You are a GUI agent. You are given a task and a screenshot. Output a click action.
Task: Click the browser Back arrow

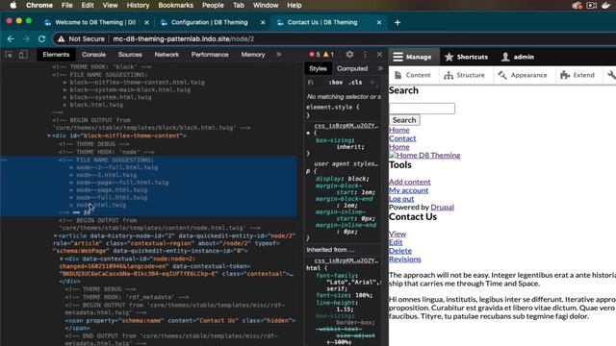pos(11,38)
